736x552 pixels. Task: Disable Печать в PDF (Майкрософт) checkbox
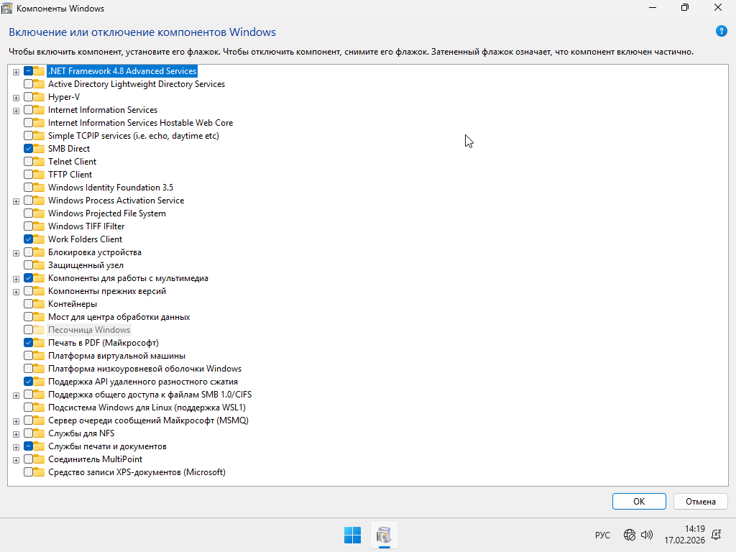point(28,343)
